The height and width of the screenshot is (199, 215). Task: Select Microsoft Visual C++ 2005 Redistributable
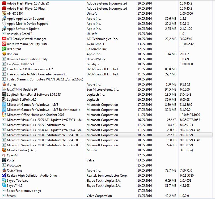(107, 125)
